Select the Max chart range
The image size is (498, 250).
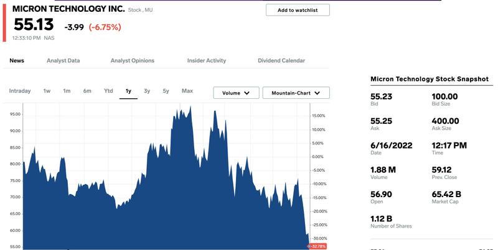tap(187, 91)
